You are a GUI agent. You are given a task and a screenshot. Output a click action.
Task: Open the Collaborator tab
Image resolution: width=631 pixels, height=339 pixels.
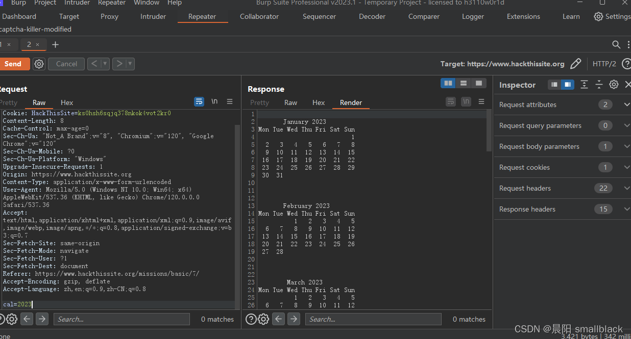(259, 16)
